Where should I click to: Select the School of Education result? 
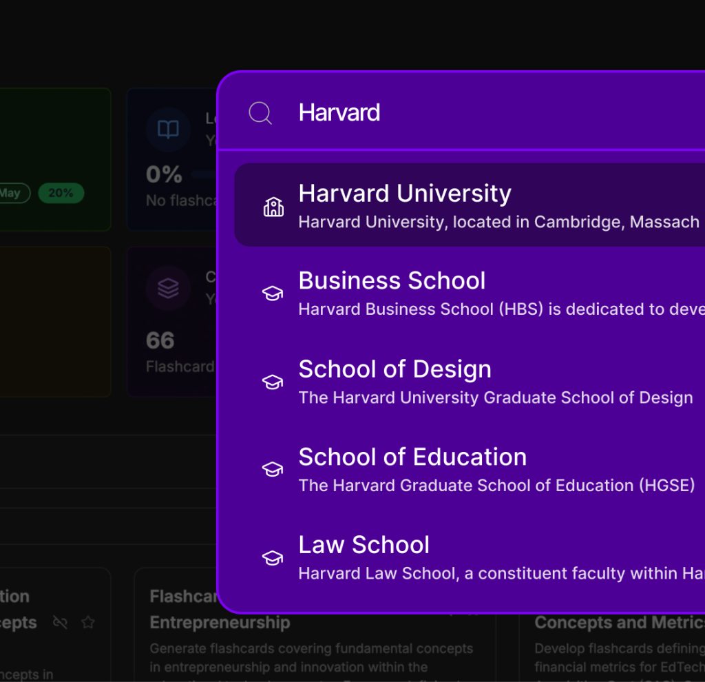[x=470, y=469]
